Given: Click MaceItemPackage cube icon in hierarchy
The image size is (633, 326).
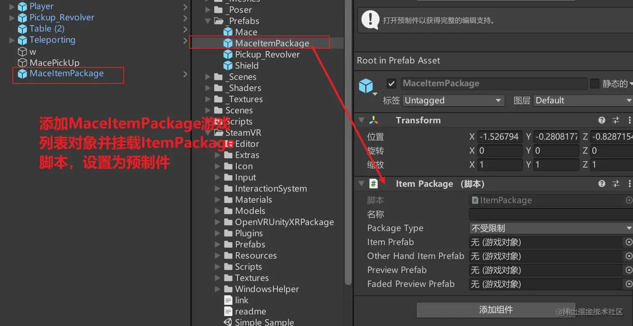Looking at the screenshot, I should point(22,74).
